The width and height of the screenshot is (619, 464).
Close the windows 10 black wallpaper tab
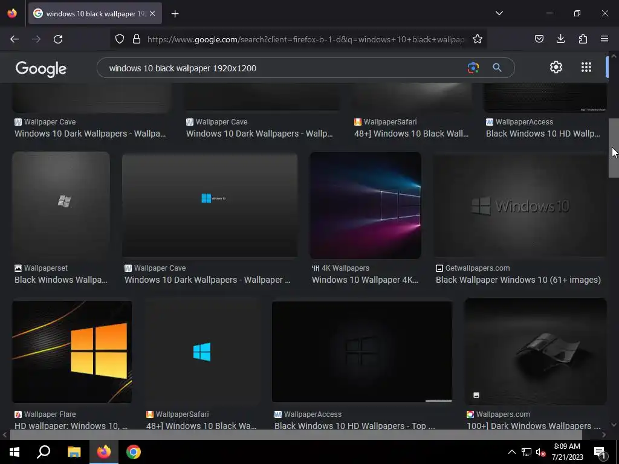point(152,13)
